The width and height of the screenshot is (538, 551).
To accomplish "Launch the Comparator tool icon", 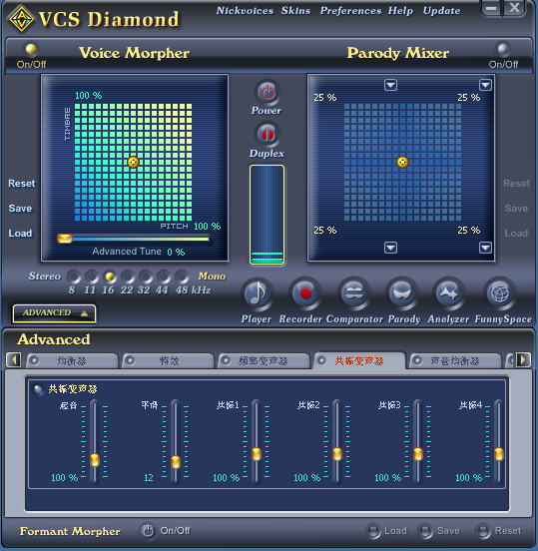I will [x=353, y=293].
